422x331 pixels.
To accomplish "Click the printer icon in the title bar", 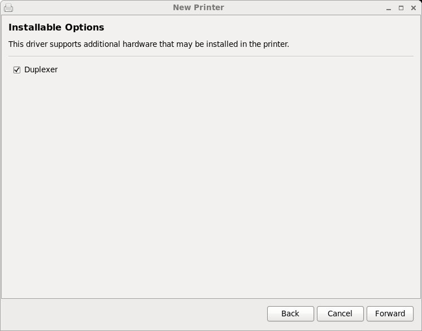I will click(x=8, y=8).
